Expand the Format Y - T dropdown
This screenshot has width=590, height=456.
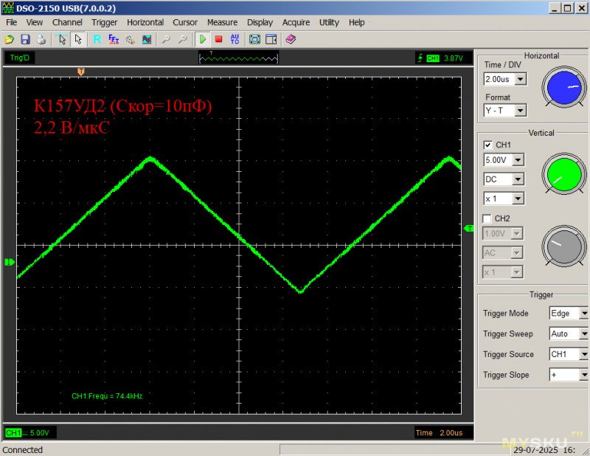[521, 111]
